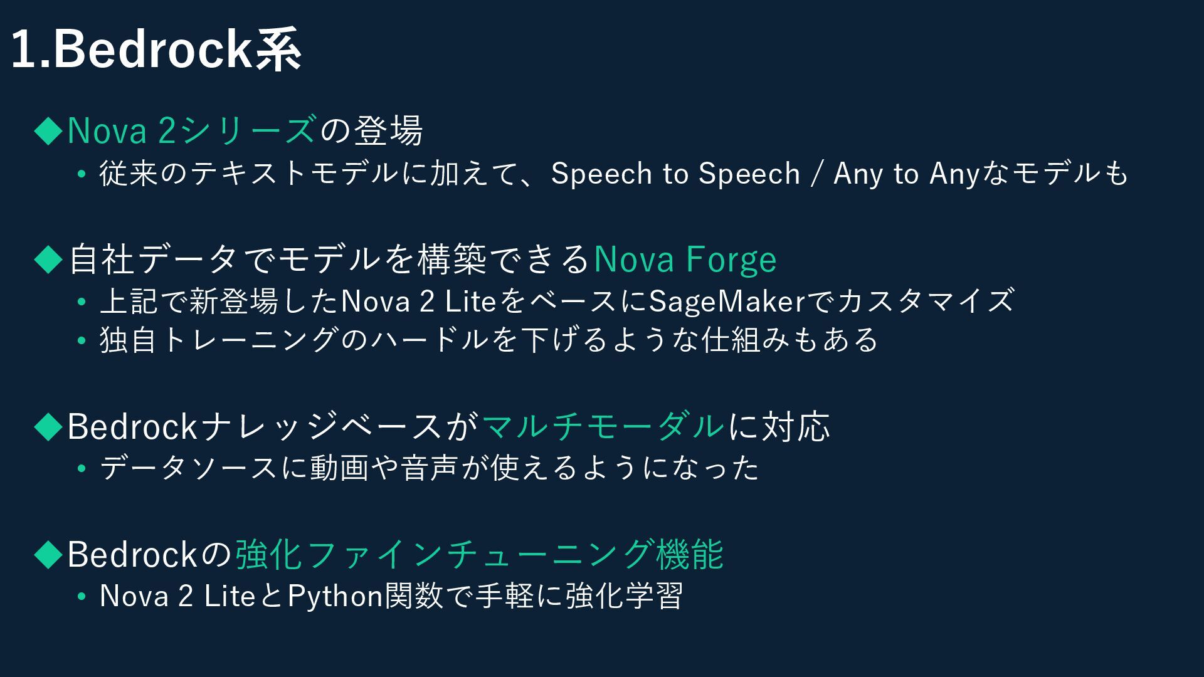This screenshot has width=1204, height=677.
Task: Click the line about 動画や音声 data sources
Action: pos(430,468)
